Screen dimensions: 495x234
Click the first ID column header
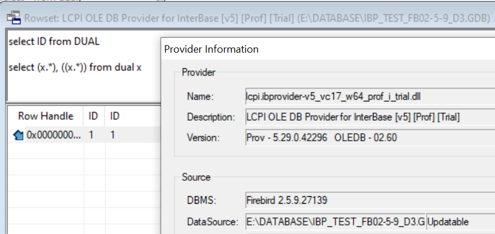tap(93, 116)
